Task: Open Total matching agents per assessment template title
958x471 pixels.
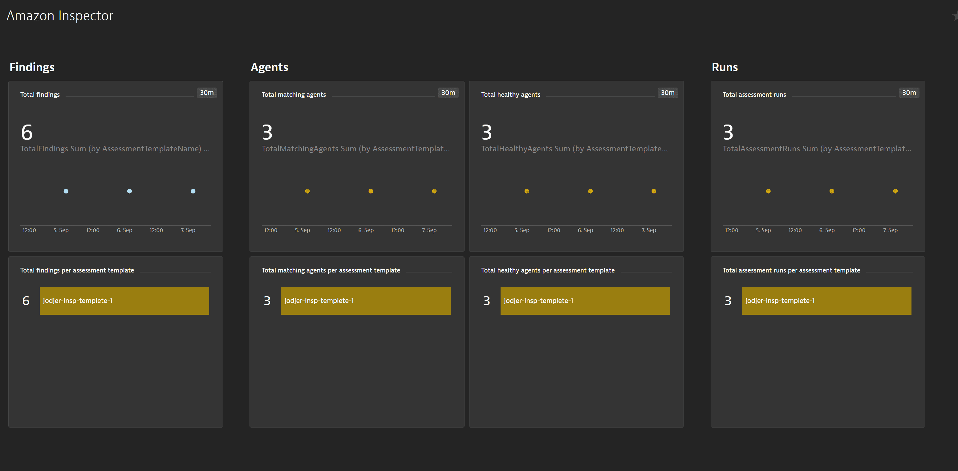Action: (331, 270)
